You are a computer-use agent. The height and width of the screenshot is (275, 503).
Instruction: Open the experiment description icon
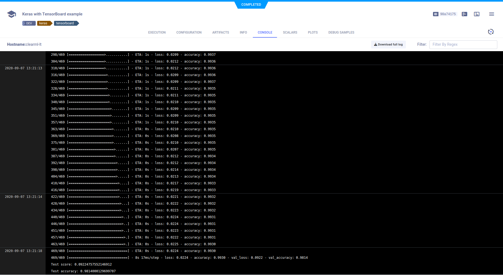464,14
